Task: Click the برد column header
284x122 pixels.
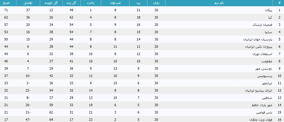Action: [x=139, y=3]
